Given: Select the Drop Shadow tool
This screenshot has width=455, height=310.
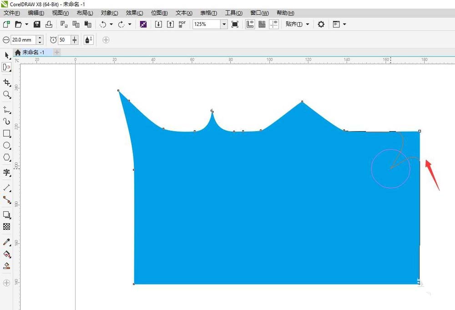Looking at the screenshot, I should click(x=7, y=215).
